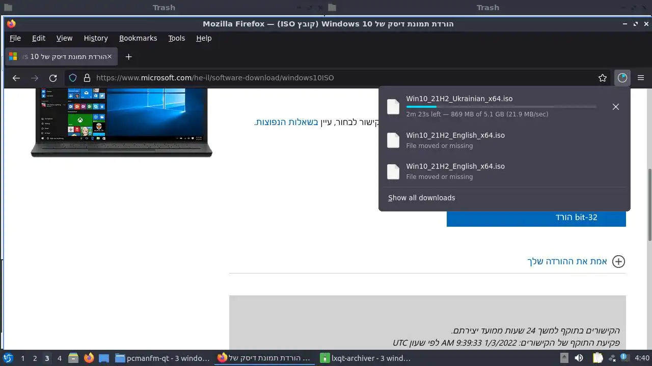Open the Tools menu

[177, 38]
